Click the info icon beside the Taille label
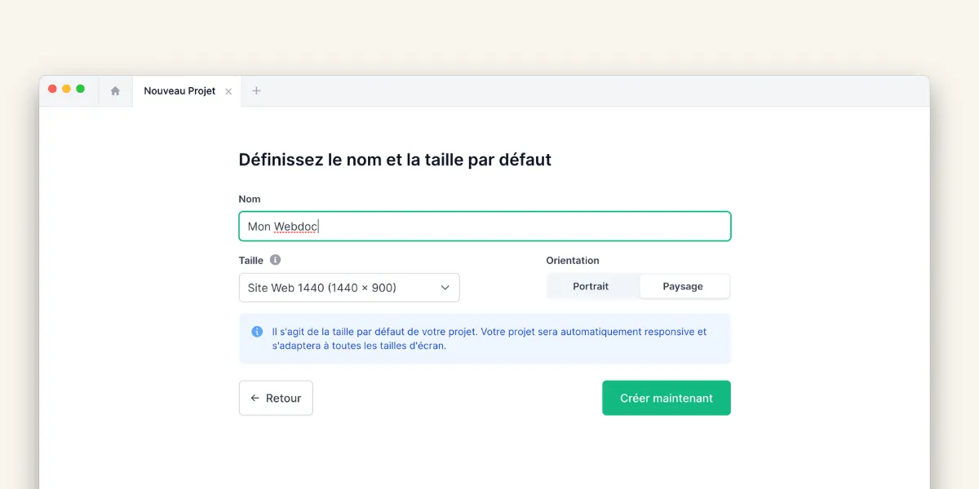 tap(275, 259)
